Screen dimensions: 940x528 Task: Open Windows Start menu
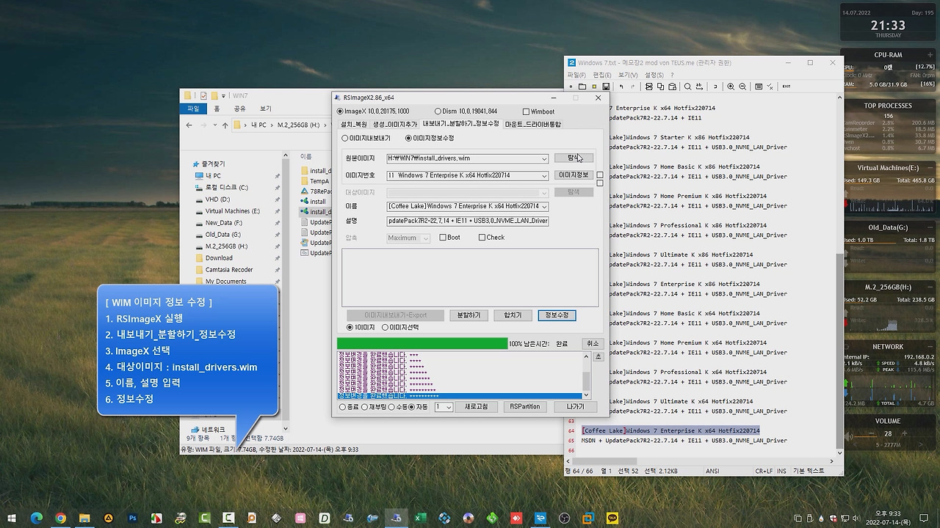click(x=12, y=518)
